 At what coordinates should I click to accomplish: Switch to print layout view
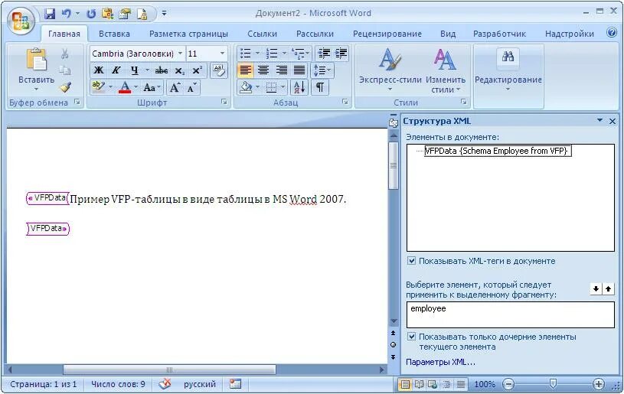[405, 385]
